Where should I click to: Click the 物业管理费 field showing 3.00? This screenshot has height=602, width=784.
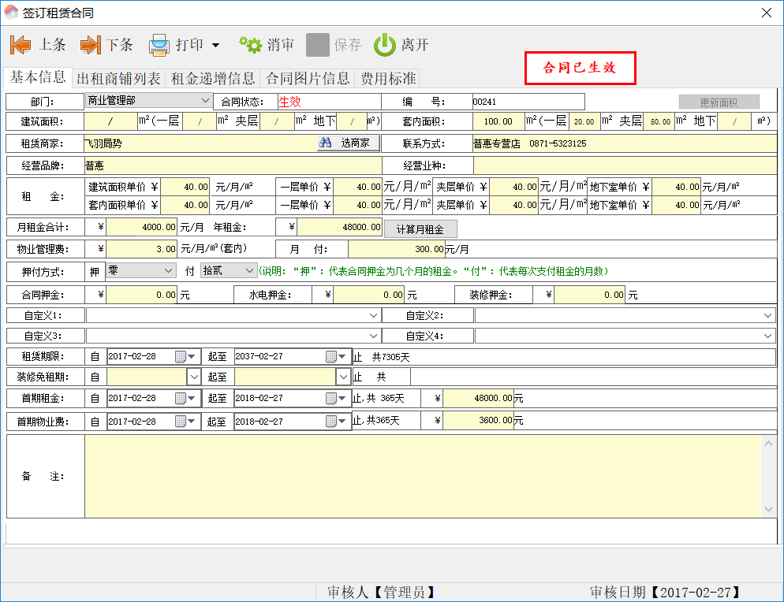141,249
